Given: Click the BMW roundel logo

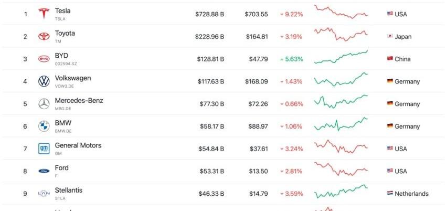Looking at the screenshot, I should (44, 126).
